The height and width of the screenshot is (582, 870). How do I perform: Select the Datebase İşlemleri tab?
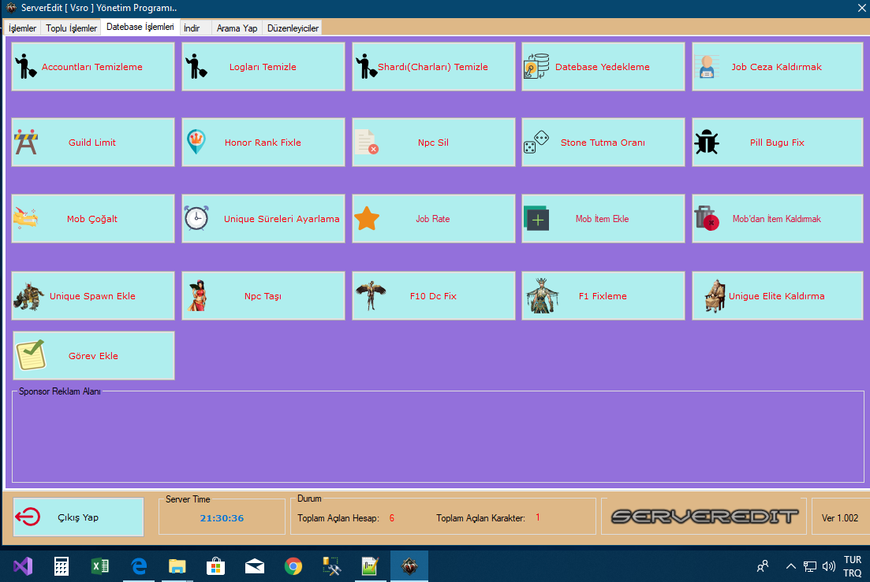point(140,27)
